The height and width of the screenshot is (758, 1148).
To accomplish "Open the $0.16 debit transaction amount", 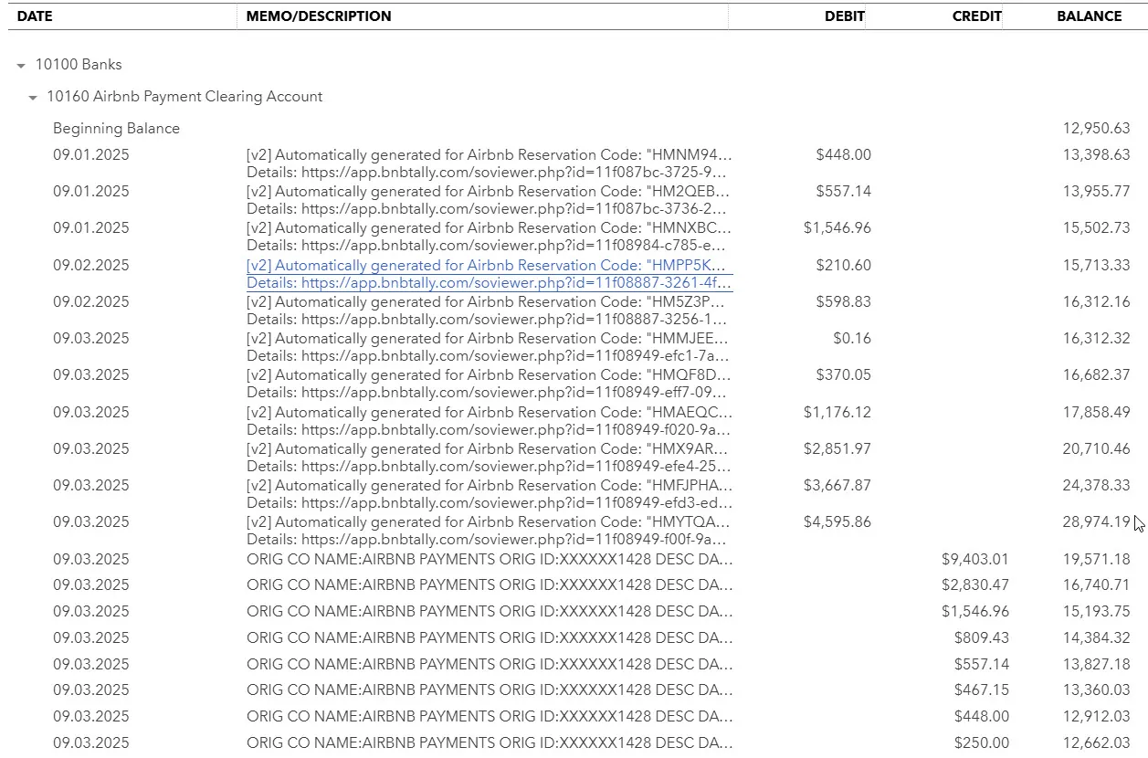I will click(x=851, y=339).
